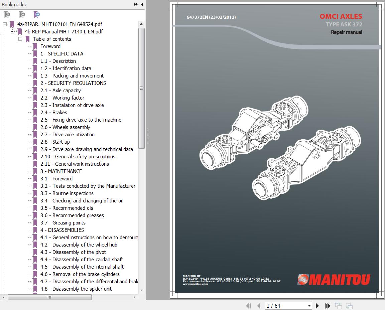
Task: Click the delete bookmark icon
Action: coord(7,15)
